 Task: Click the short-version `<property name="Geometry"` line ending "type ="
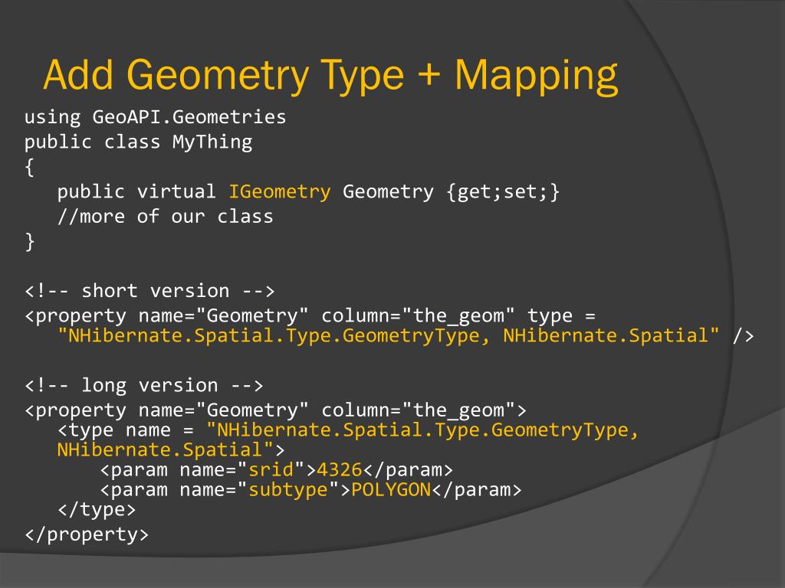click(x=310, y=316)
